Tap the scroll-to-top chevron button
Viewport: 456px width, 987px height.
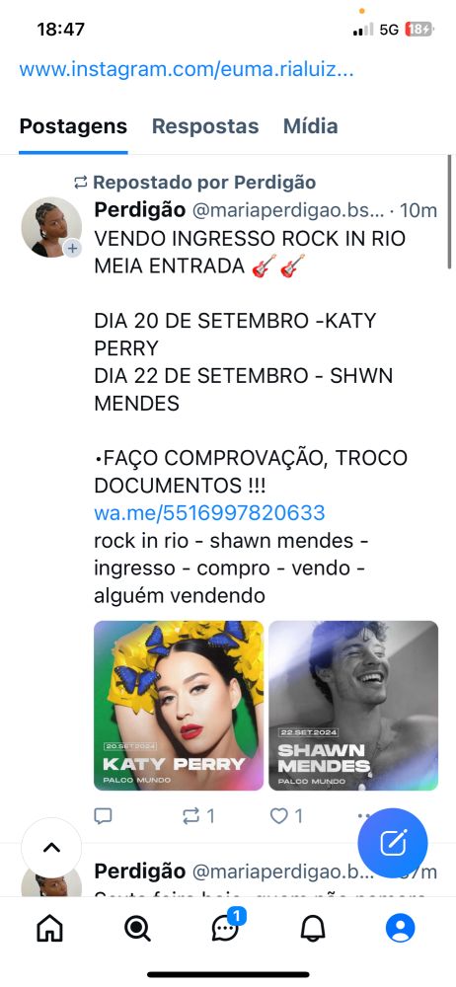(51, 847)
